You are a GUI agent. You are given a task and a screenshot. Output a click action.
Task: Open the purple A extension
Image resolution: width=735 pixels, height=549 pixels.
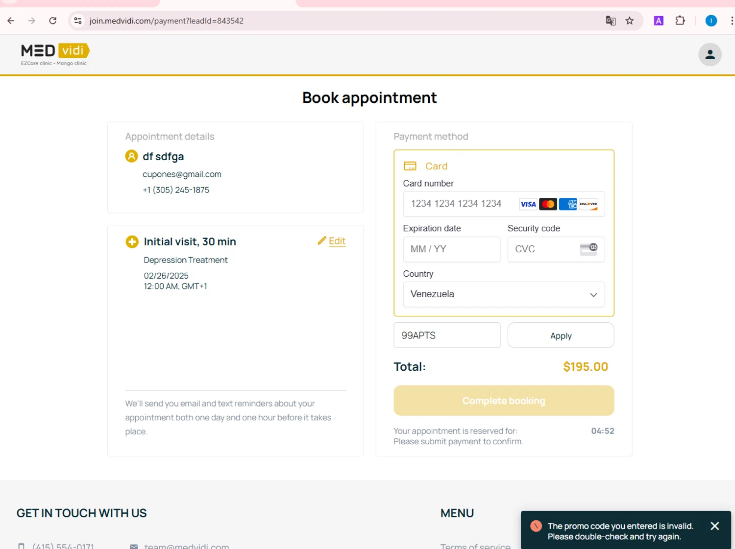tap(659, 21)
